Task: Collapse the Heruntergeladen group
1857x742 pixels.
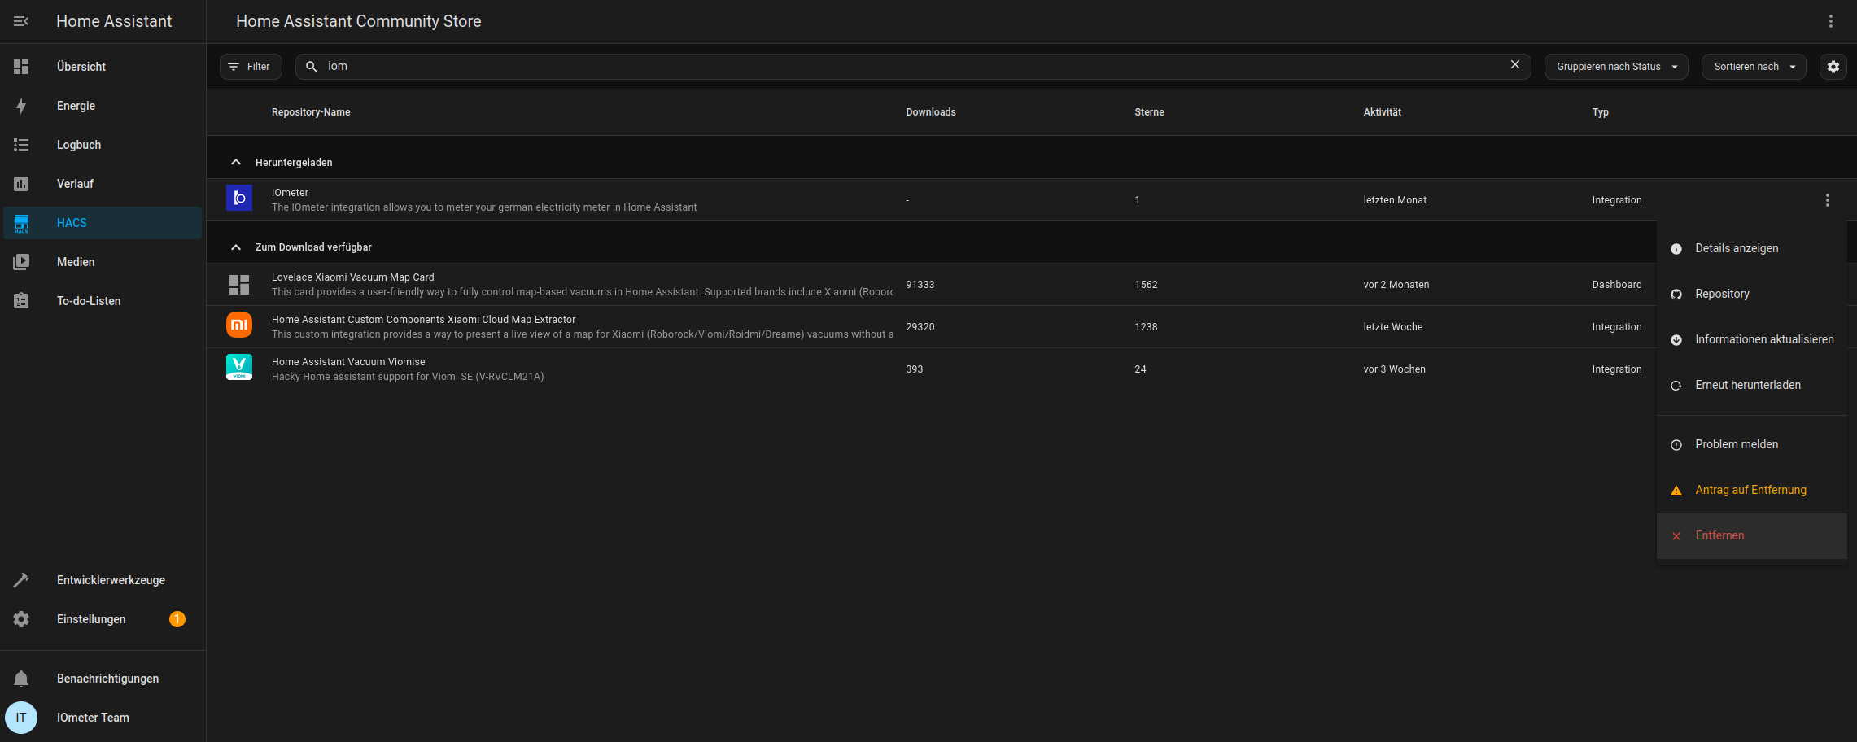Action: (x=236, y=163)
